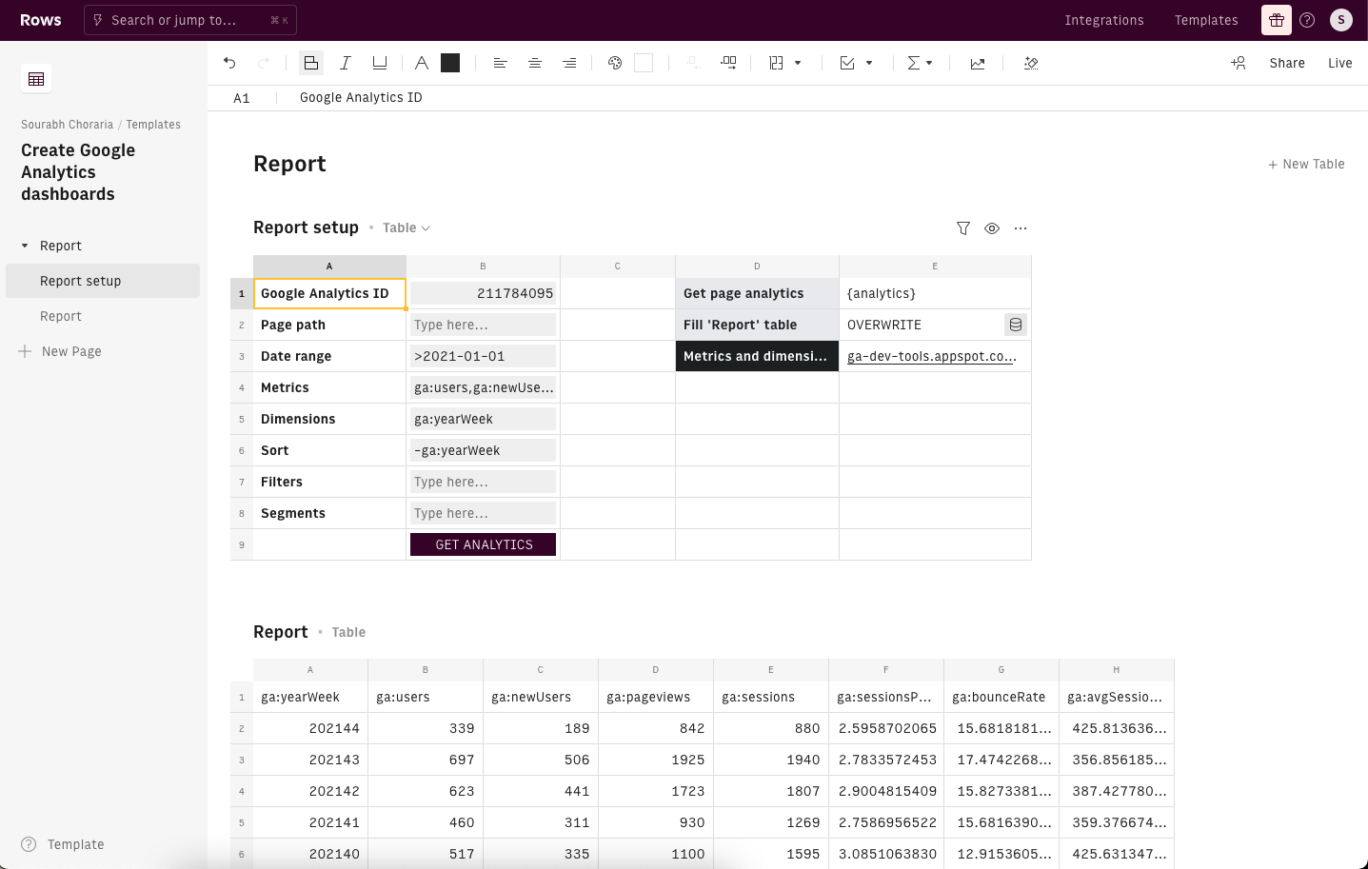Click the decrease decimals icon
Screen dimensions: 1368x869
click(x=694, y=63)
